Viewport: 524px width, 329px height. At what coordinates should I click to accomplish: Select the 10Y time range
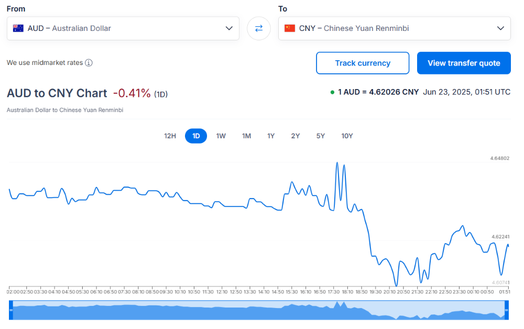pyautogui.click(x=347, y=136)
